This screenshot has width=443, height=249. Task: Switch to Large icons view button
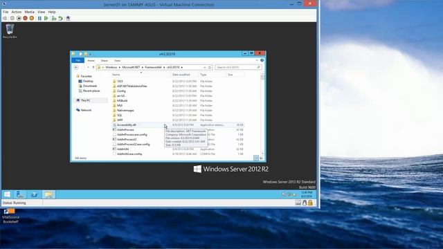[x=262, y=158]
